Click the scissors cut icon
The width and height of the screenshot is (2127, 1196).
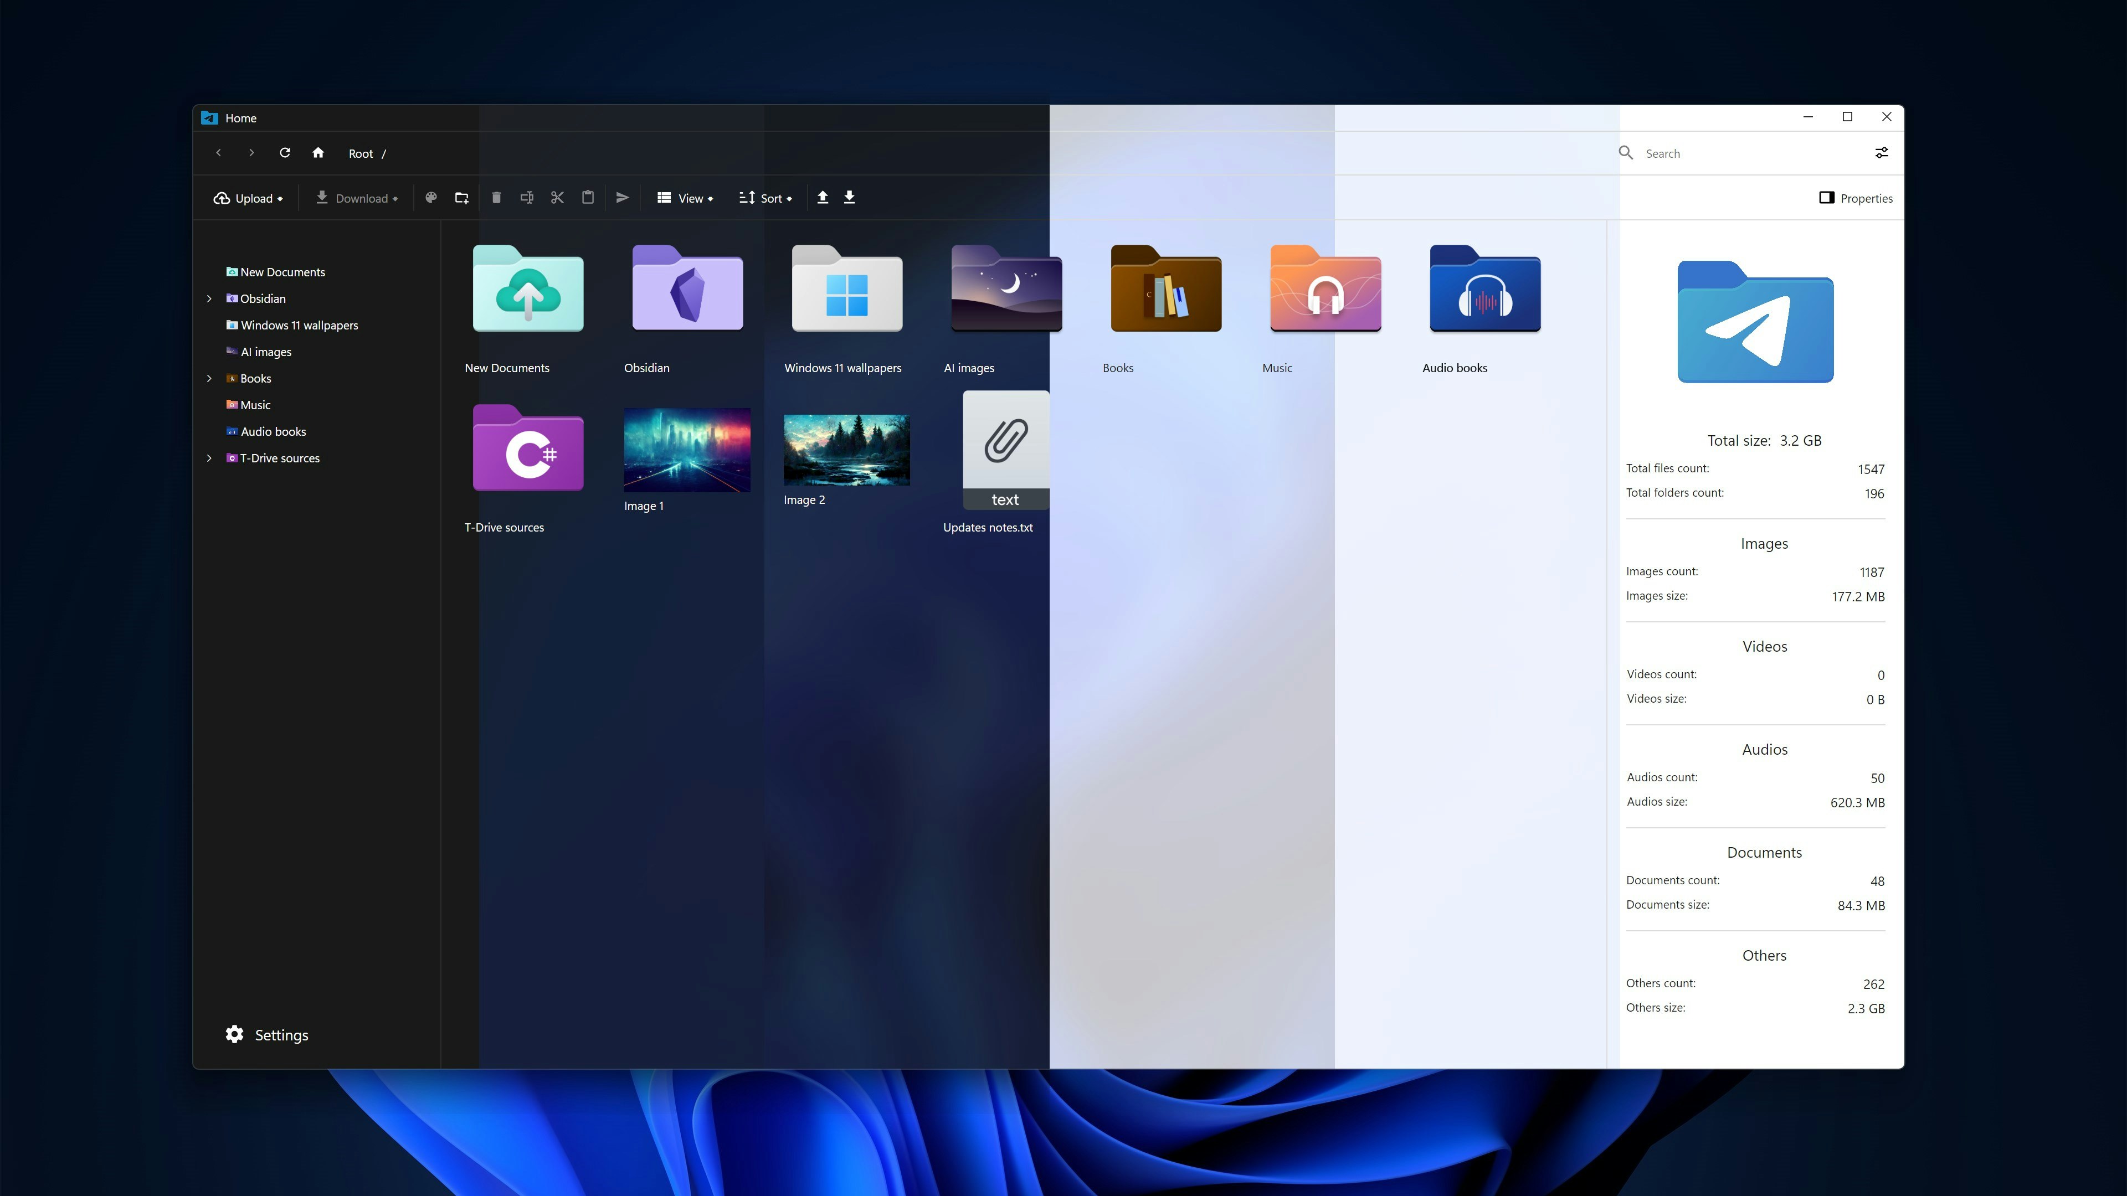coord(557,198)
